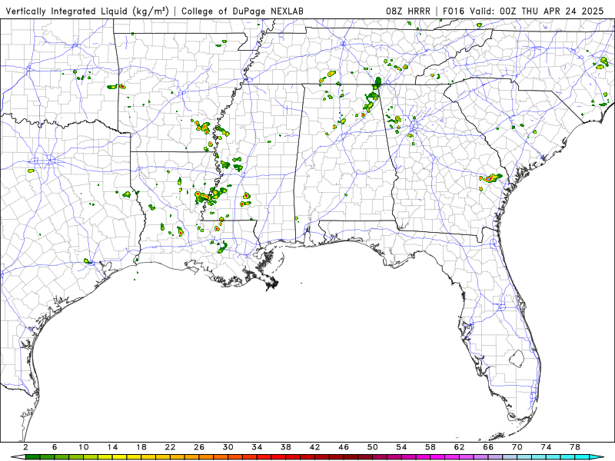Click the color scale label '58'

tap(430, 447)
